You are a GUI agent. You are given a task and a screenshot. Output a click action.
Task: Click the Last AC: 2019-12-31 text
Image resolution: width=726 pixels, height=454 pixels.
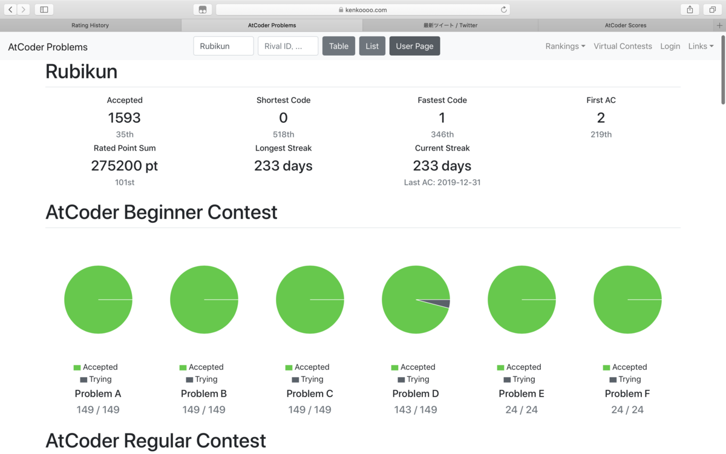[442, 182]
